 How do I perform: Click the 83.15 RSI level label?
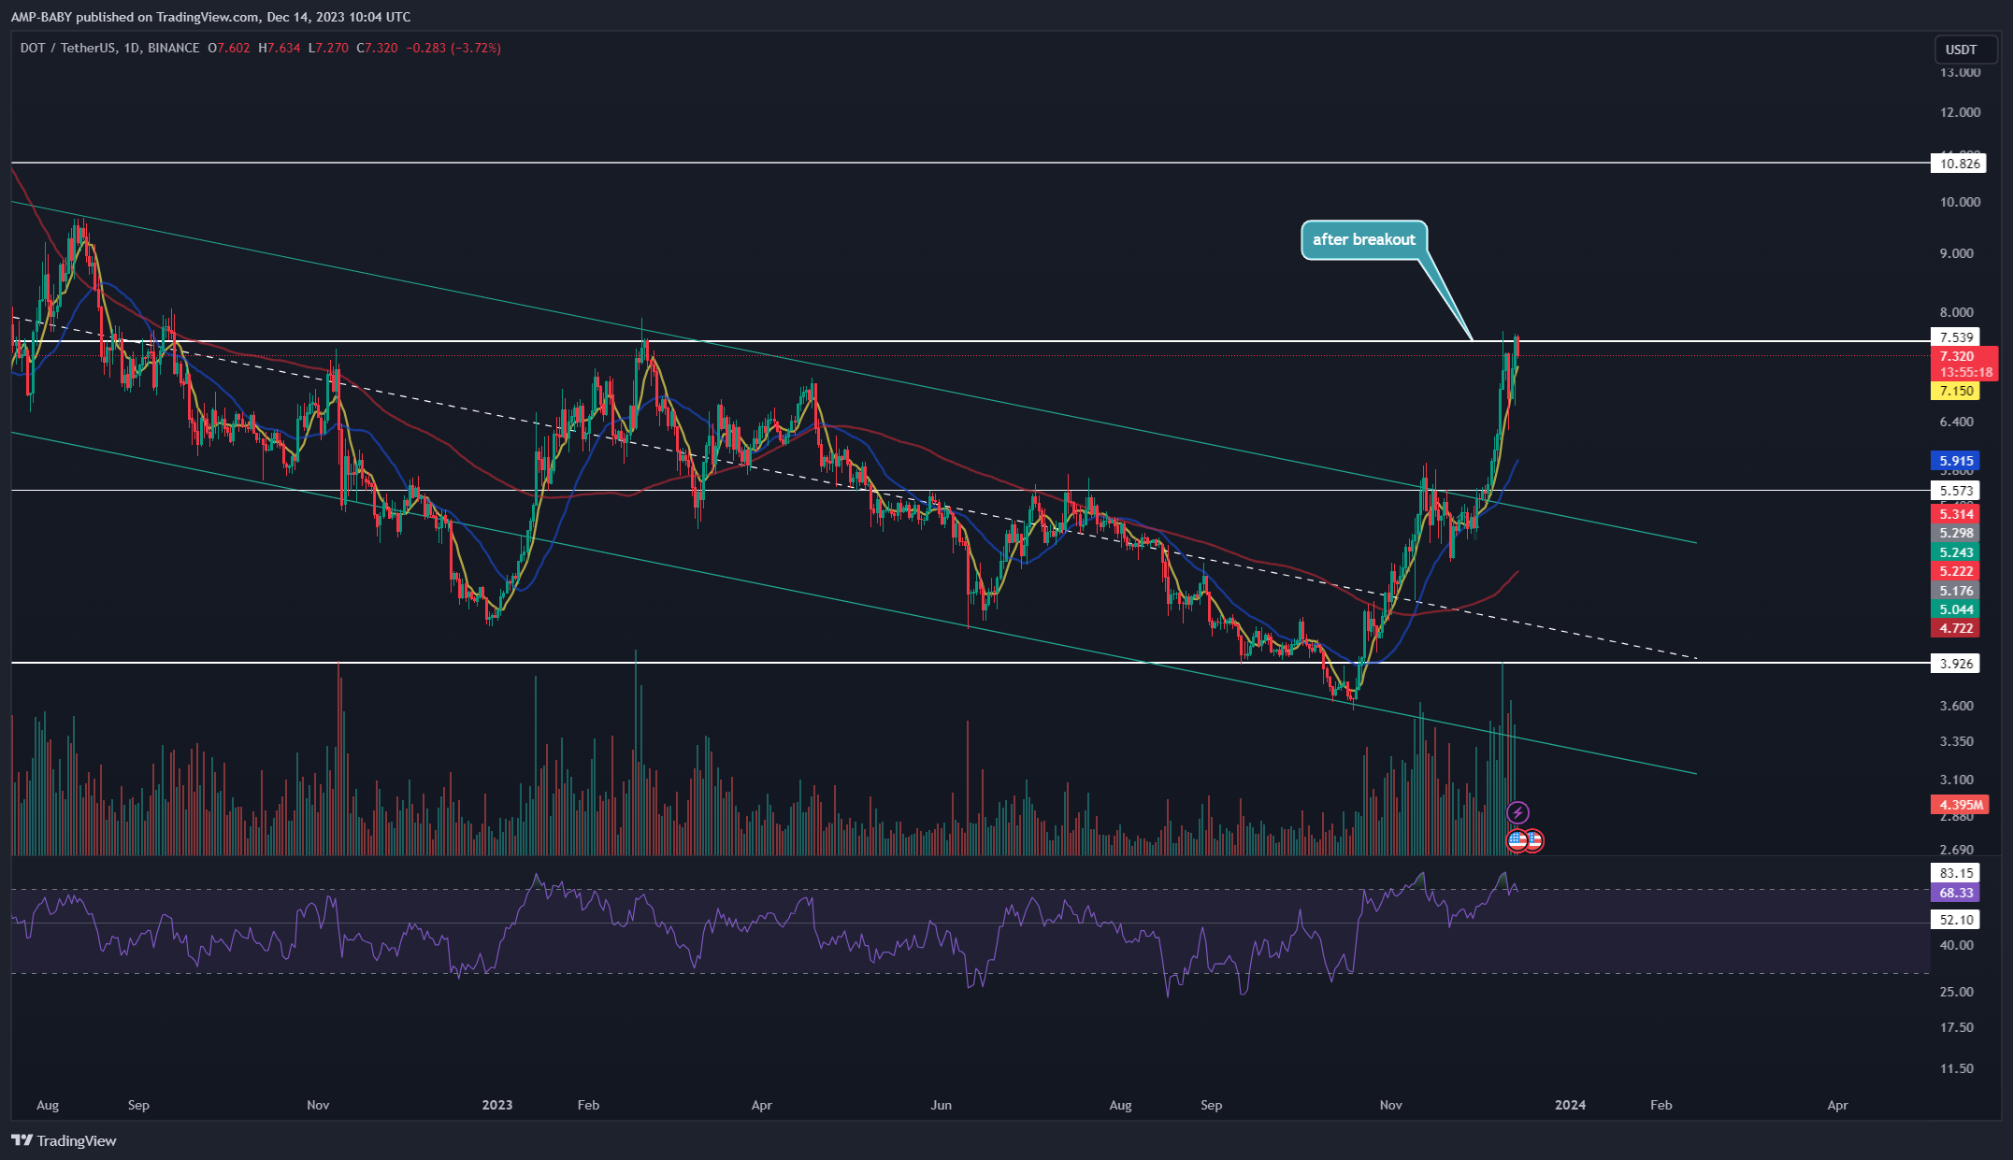pyautogui.click(x=1956, y=873)
